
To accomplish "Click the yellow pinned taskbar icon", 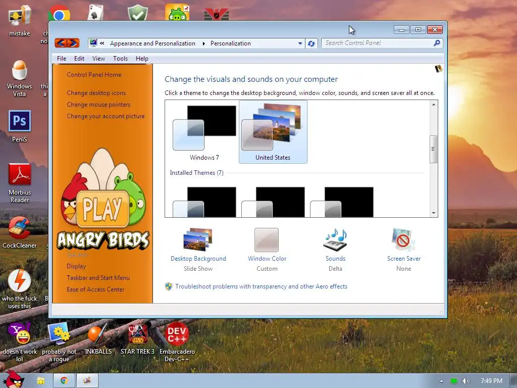I will pyautogui.click(x=40, y=381).
